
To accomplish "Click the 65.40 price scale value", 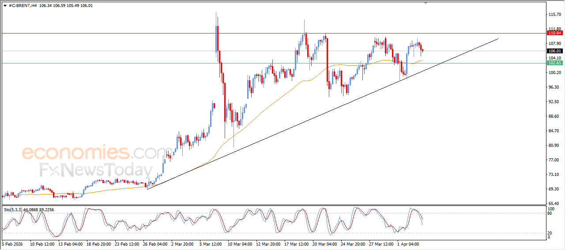I will (x=554, y=204).
